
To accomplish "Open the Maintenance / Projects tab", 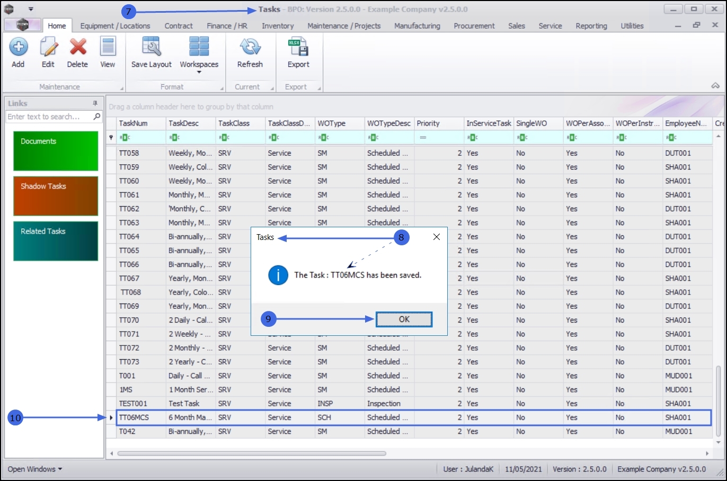I will [344, 26].
